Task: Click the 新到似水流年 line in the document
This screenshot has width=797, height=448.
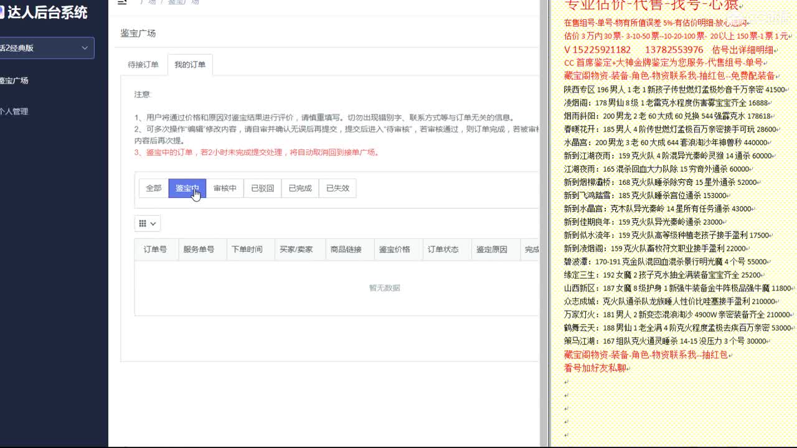Action: (667, 235)
